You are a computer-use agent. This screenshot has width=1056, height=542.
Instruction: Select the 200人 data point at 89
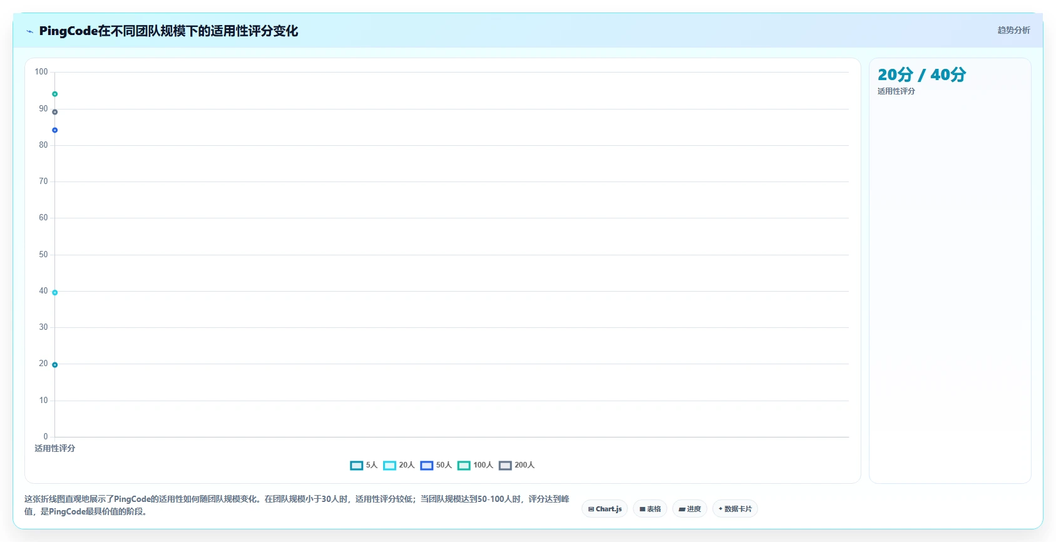55,112
